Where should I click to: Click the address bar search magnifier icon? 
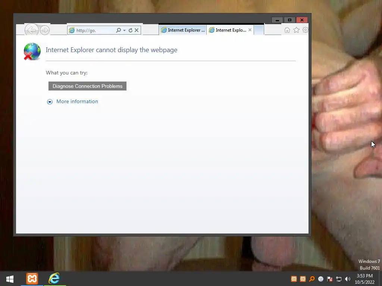[118, 30]
